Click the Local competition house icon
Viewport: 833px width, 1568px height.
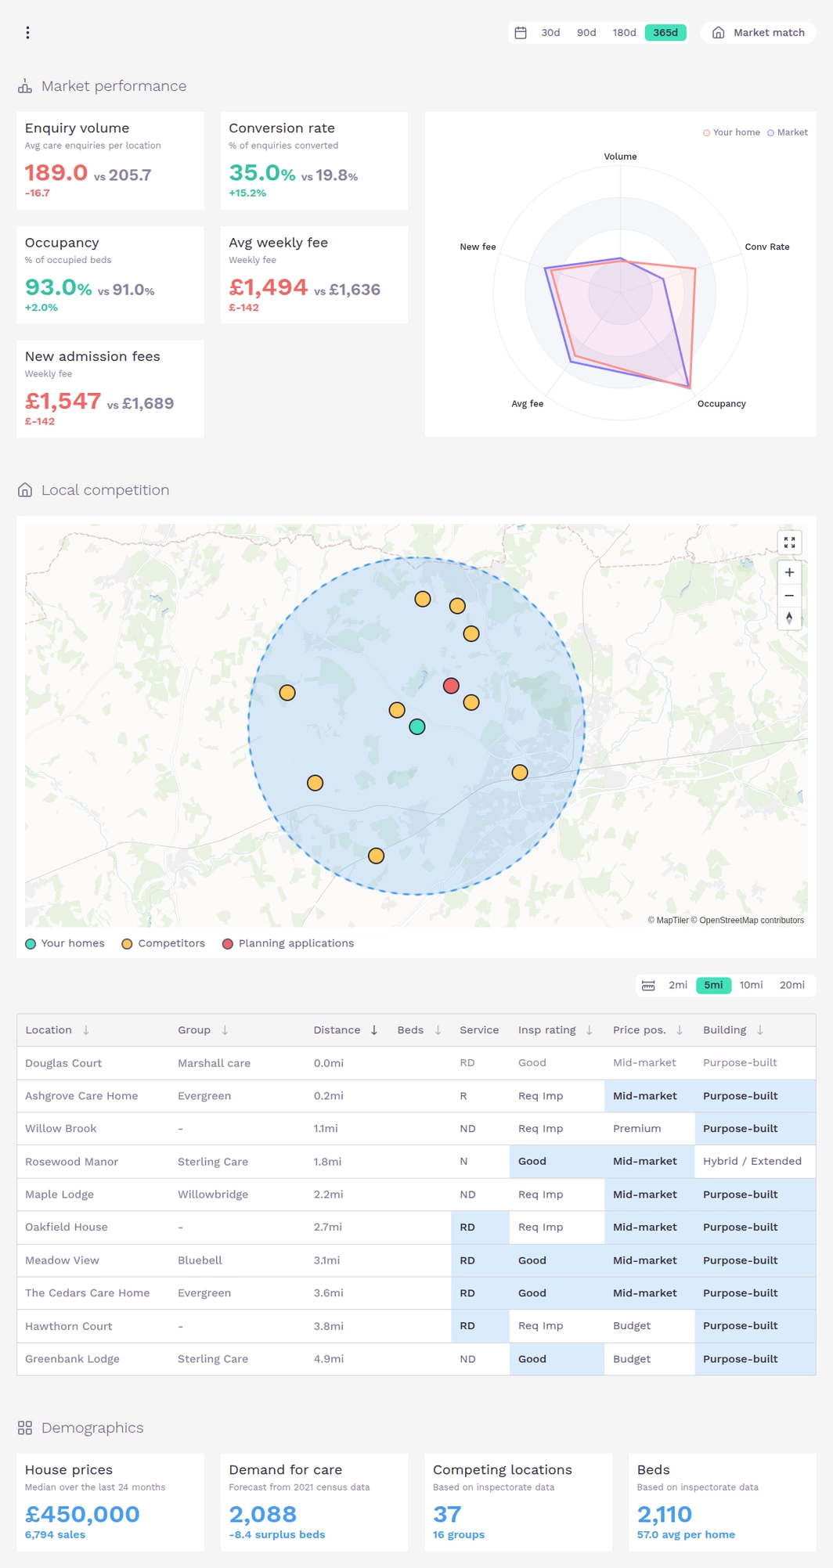coord(25,490)
